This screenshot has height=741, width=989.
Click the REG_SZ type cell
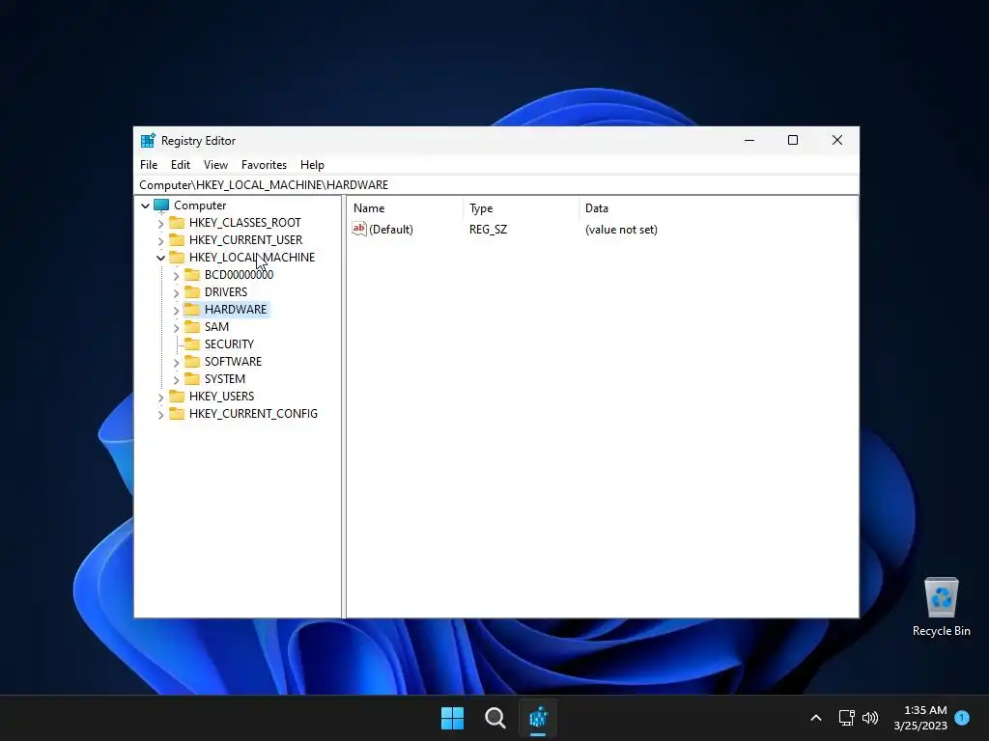click(x=488, y=230)
